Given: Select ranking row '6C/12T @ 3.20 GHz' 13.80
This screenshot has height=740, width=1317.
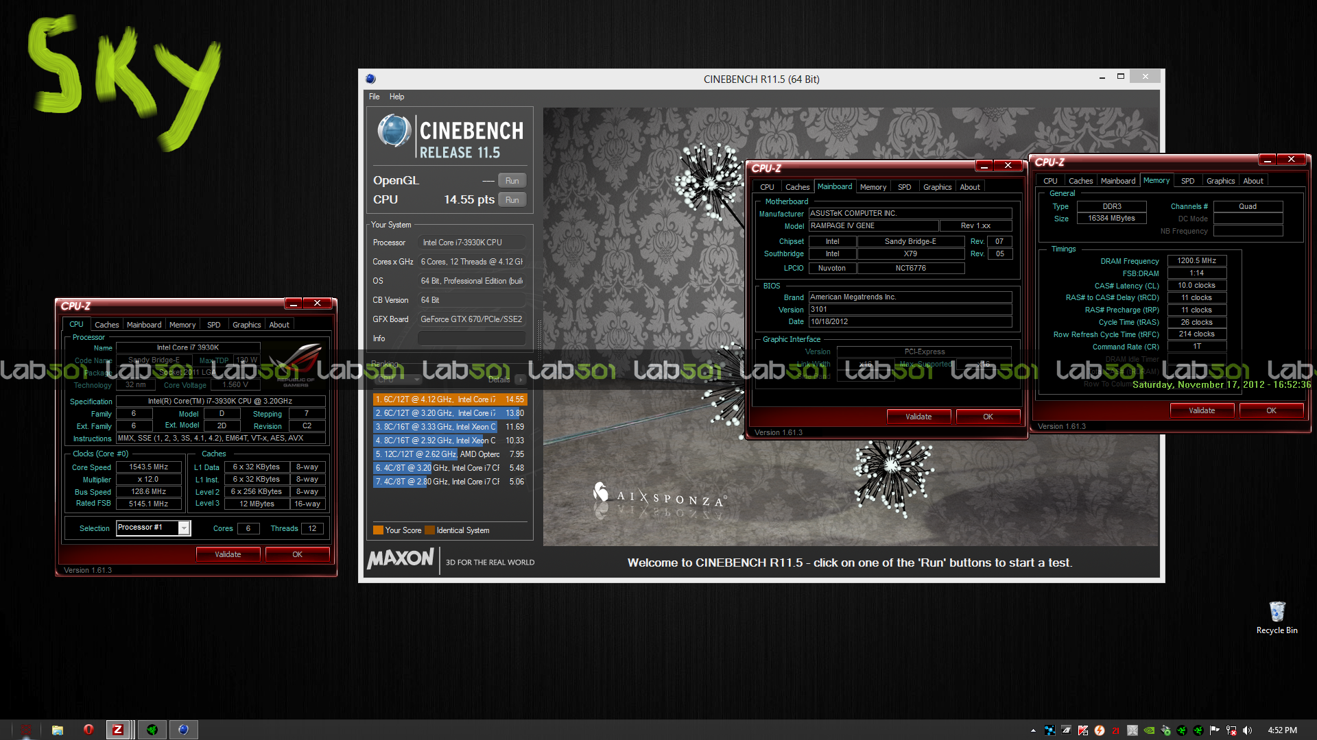Looking at the screenshot, I should tap(450, 413).
